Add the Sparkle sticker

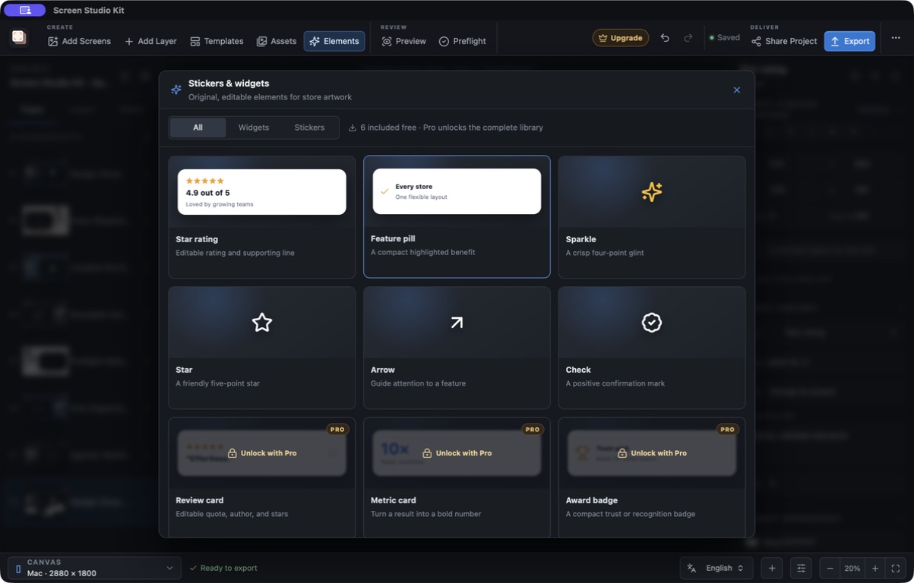point(652,217)
